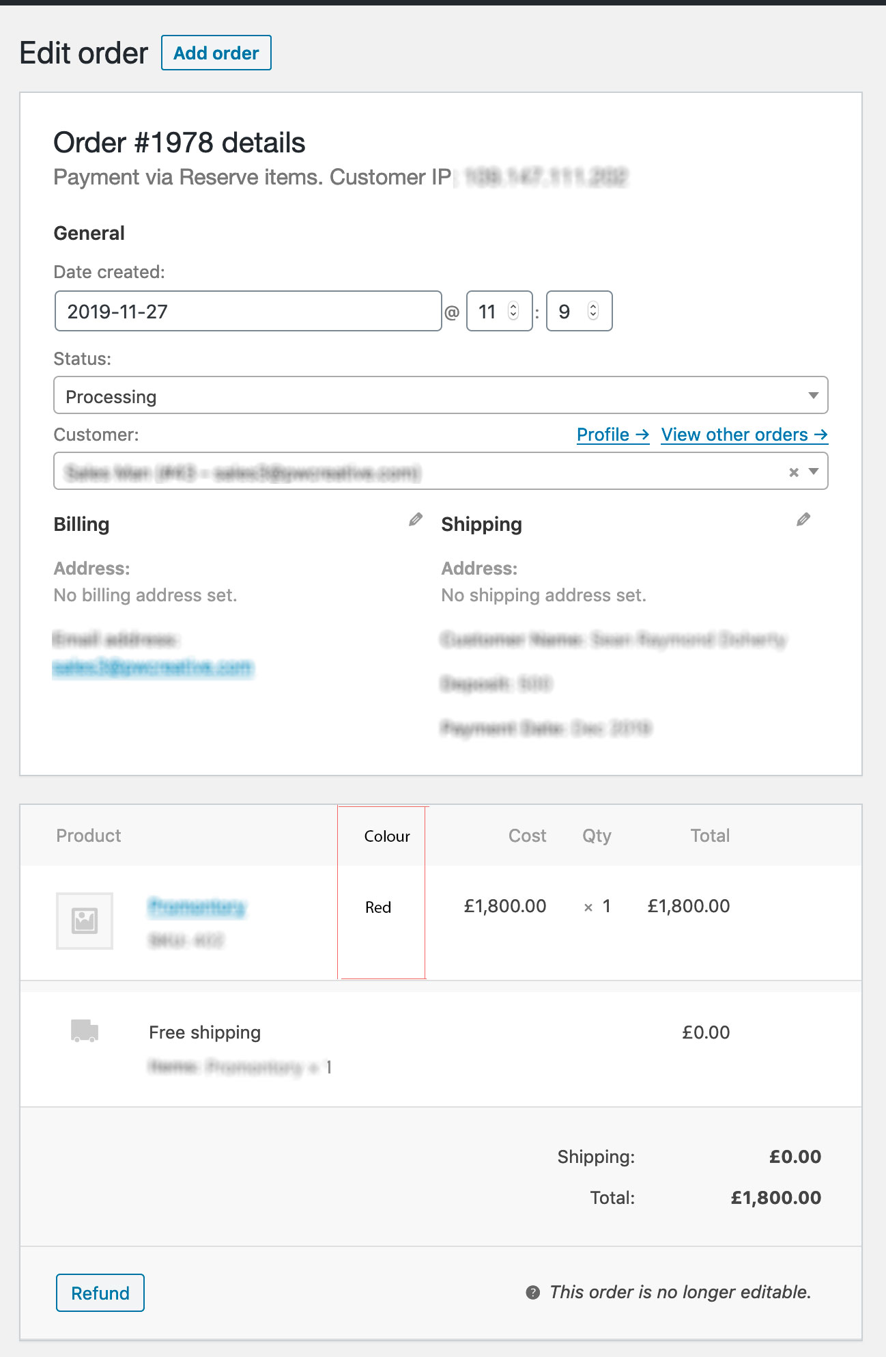This screenshot has height=1357, width=886.
Task: Click the Billing edit pencil icon
Action: [x=415, y=520]
